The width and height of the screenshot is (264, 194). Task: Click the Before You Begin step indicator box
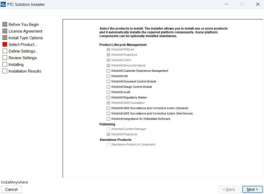[5, 24]
